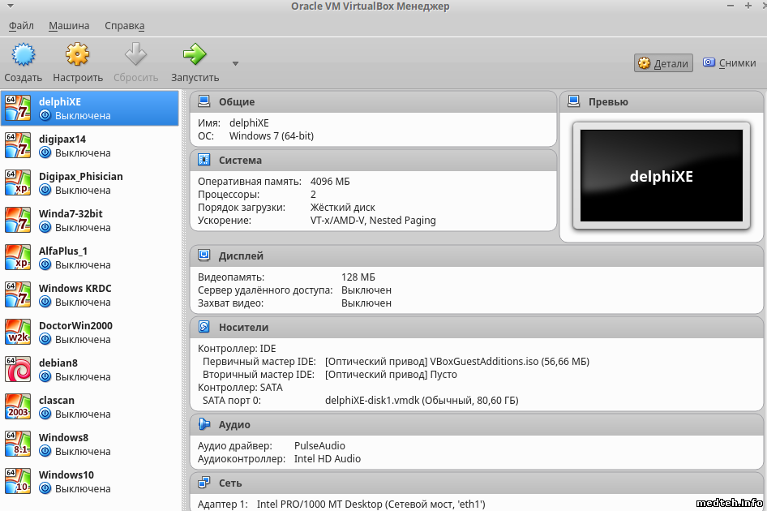The image size is (767, 511).
Task: Click the Windows10 VM icon
Action: [x=18, y=481]
